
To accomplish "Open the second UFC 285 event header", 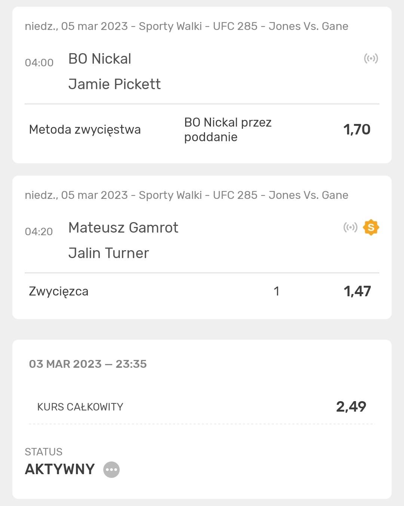I will [187, 195].
